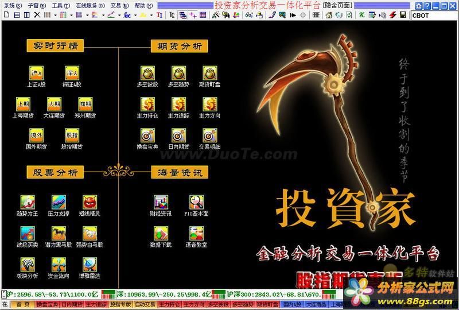Open the 板块分析 icon
The height and width of the screenshot is (310, 459).
point(28,264)
